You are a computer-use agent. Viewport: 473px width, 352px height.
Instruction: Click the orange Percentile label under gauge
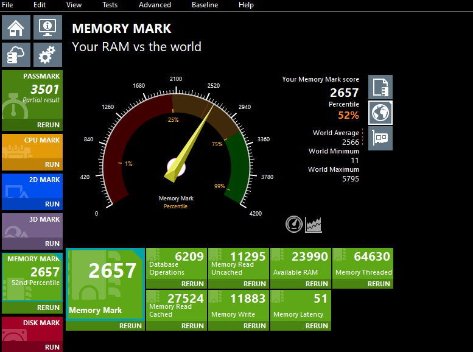(175, 206)
